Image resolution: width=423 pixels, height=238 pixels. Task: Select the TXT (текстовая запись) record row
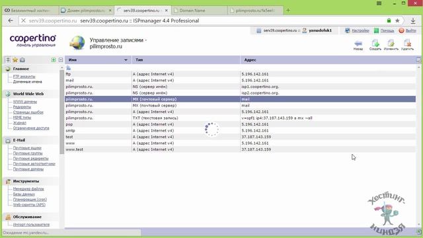(240, 118)
